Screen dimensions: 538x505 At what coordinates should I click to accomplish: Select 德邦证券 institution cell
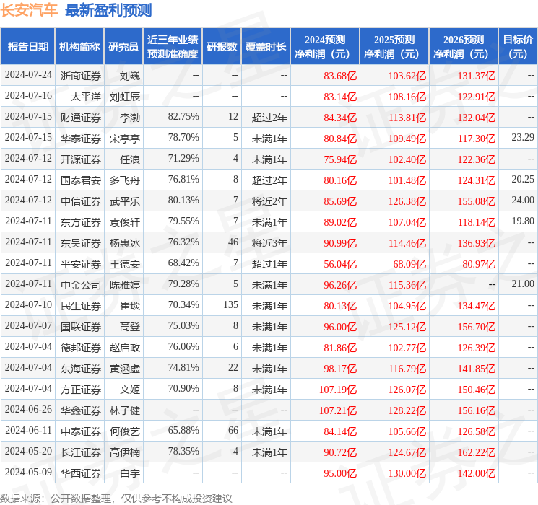81,348
